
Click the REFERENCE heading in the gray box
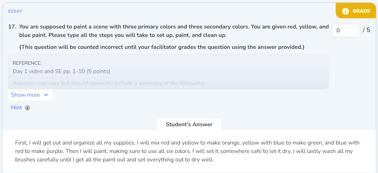[x=27, y=63]
